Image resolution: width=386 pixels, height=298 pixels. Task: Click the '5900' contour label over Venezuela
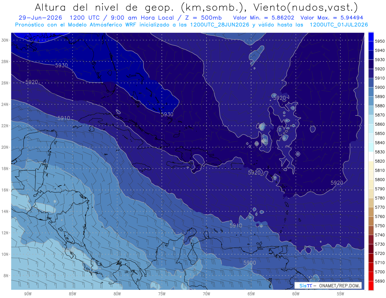[x=250, y=263]
